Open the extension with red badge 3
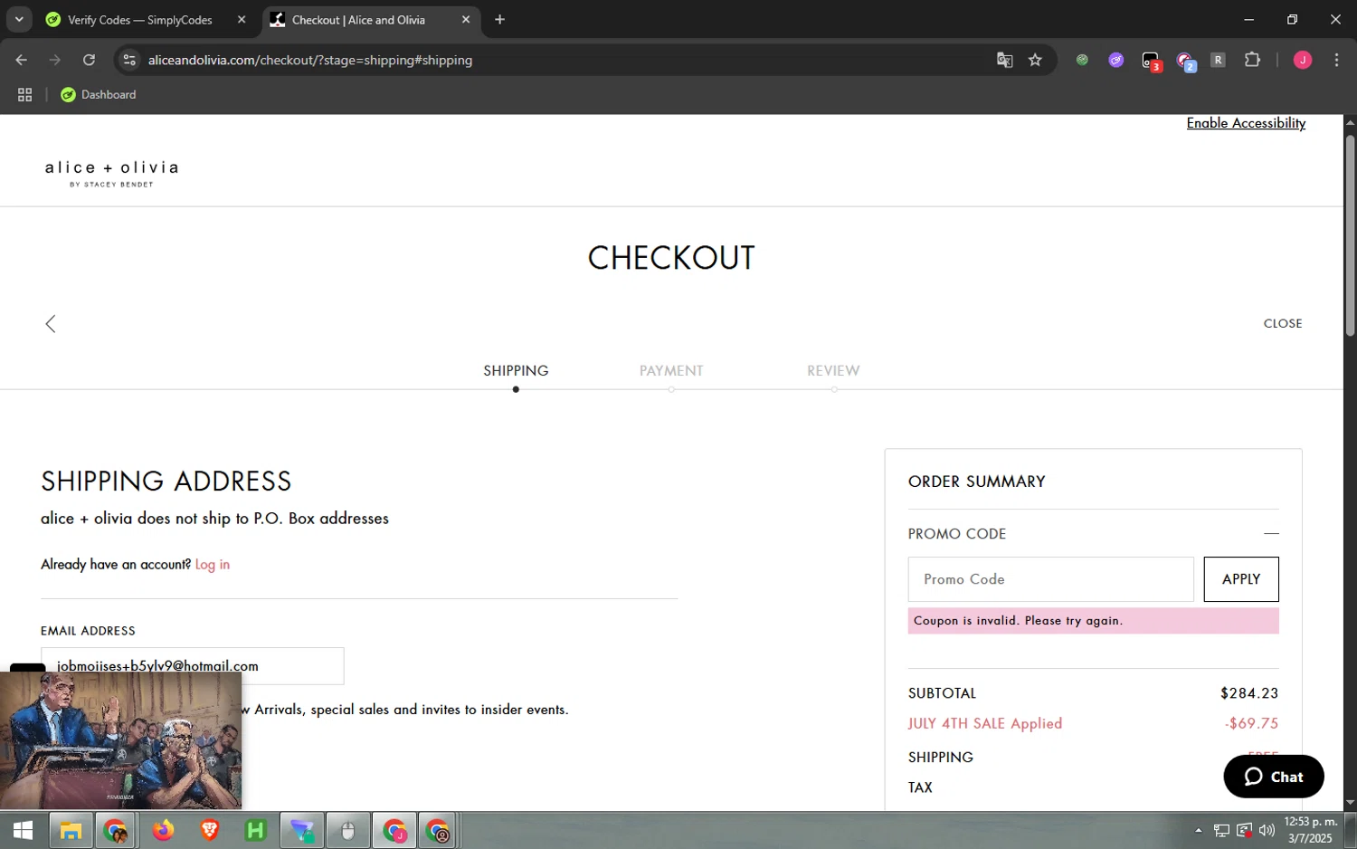The image size is (1357, 849). (1151, 61)
